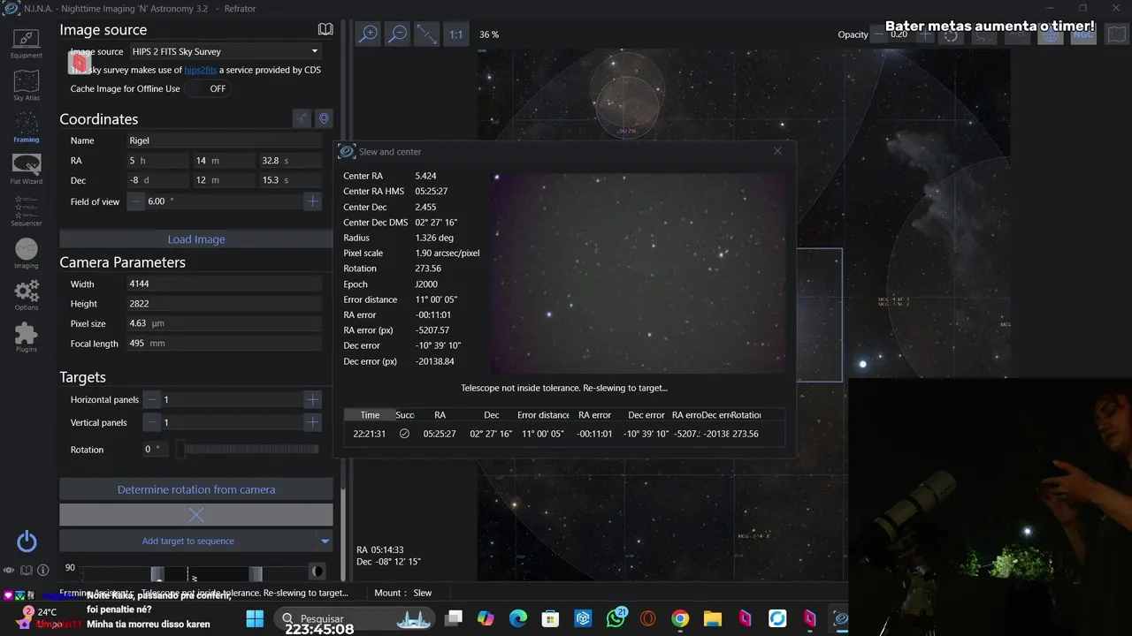Image resolution: width=1132 pixels, height=636 pixels.
Task: Click the Mount Slew status bar entry
Action: [403, 593]
